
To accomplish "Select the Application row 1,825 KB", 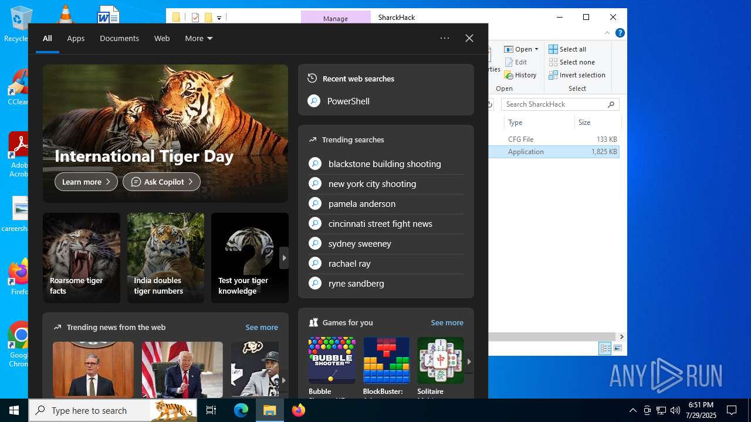I will coord(554,152).
